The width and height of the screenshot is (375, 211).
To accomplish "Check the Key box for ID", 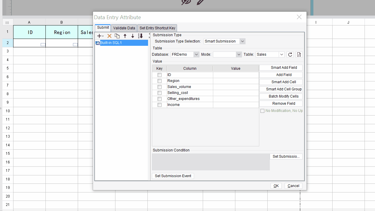I will pos(159,75).
